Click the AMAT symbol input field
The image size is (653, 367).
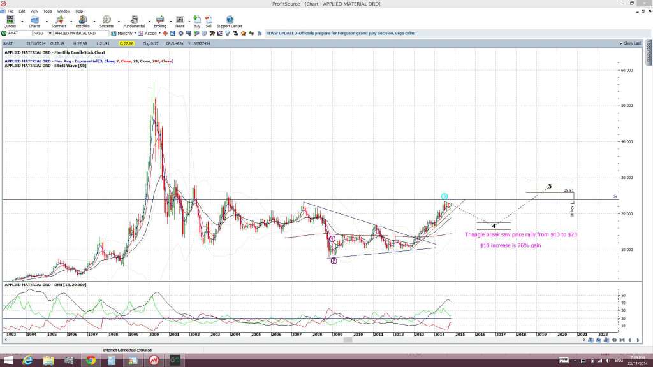coord(20,33)
